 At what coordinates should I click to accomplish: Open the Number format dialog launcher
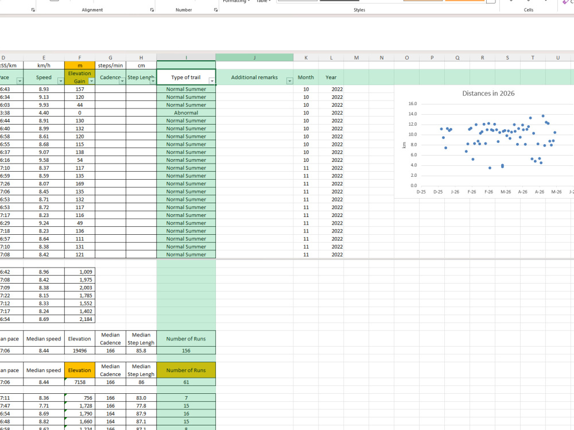click(216, 10)
